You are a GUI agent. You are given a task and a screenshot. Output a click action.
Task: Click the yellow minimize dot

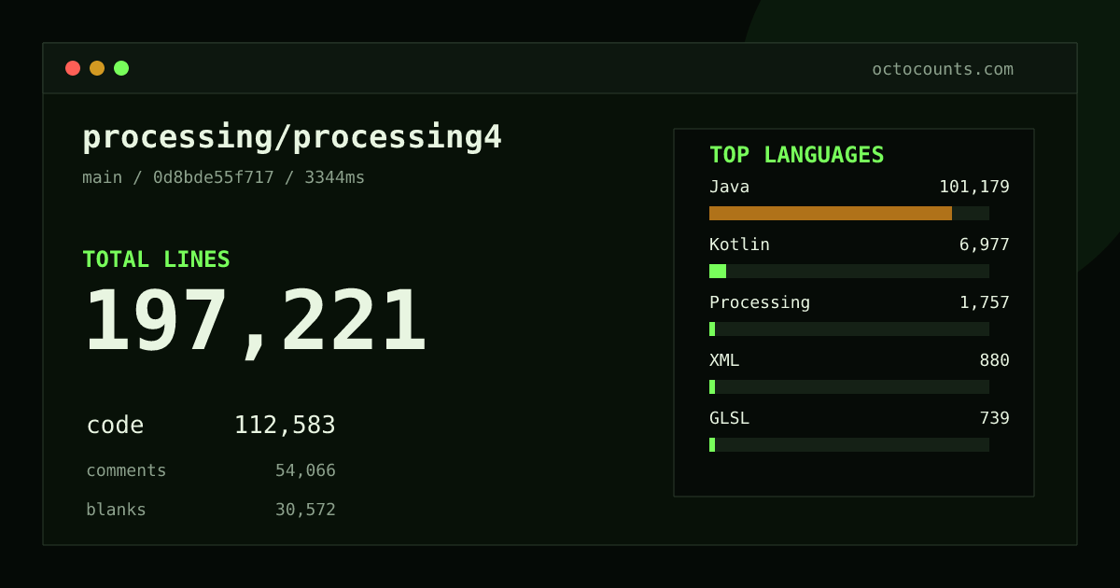[97, 68]
